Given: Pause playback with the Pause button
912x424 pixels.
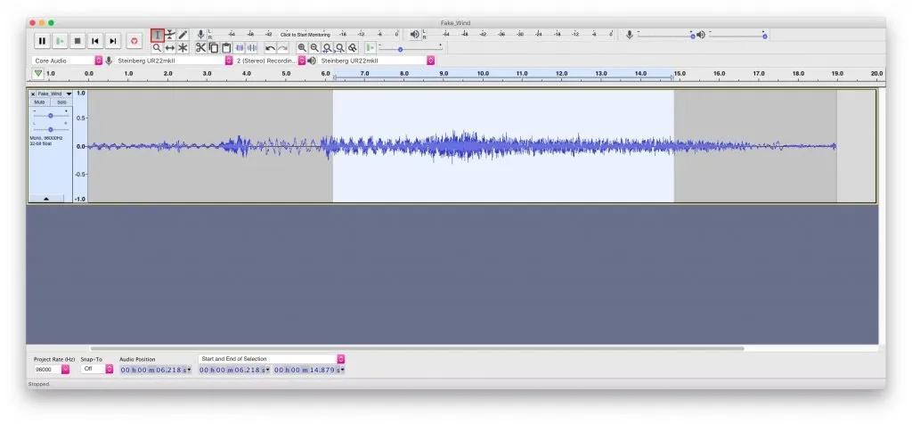Looking at the screenshot, I should tap(42, 41).
